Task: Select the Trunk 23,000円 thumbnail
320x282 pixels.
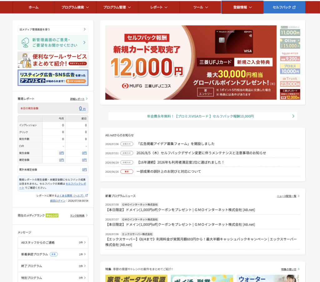Action: click(x=290, y=82)
